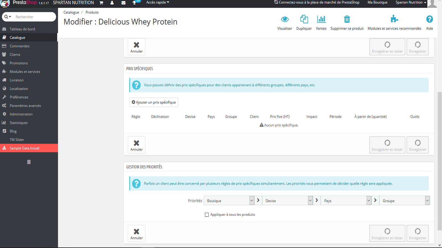Click the Supprimer ce produit trash icon
This screenshot has width=442, height=248.
click(x=347, y=19)
